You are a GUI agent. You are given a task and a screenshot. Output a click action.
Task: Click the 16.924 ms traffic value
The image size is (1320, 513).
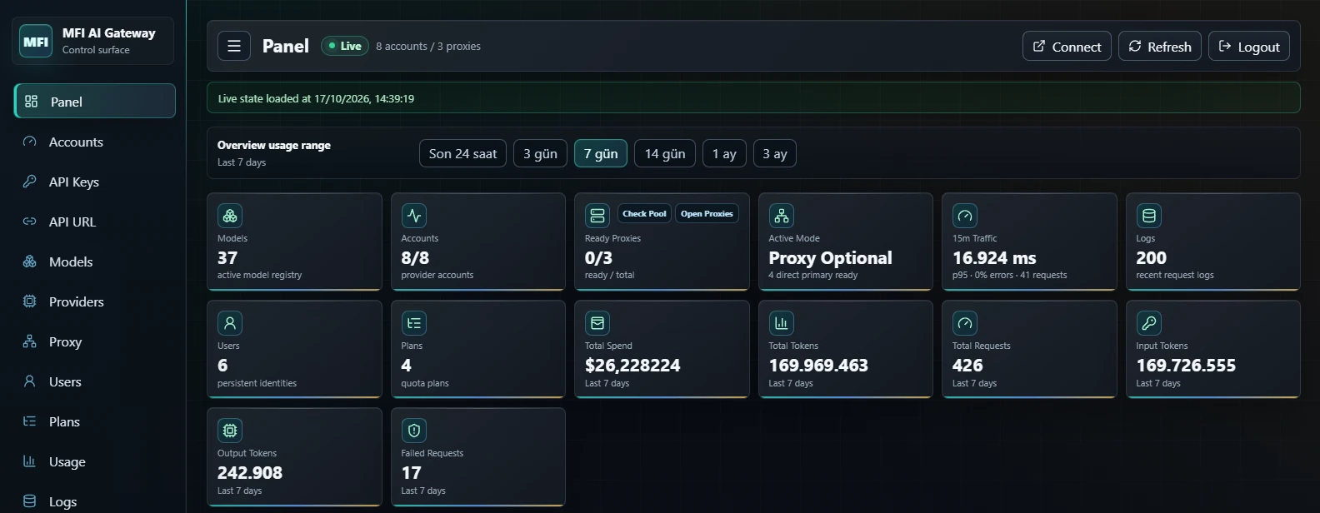tap(994, 258)
